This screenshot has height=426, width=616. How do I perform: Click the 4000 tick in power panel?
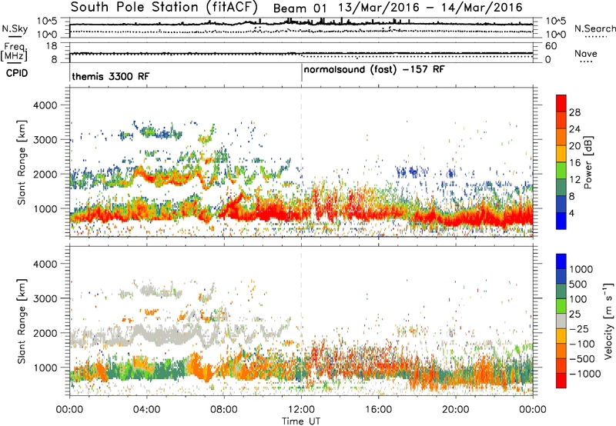coord(45,105)
